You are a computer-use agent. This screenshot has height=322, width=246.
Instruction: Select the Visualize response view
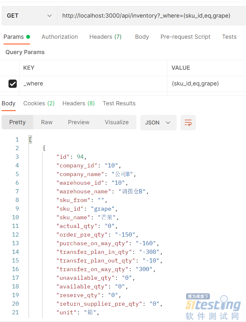coord(117,122)
